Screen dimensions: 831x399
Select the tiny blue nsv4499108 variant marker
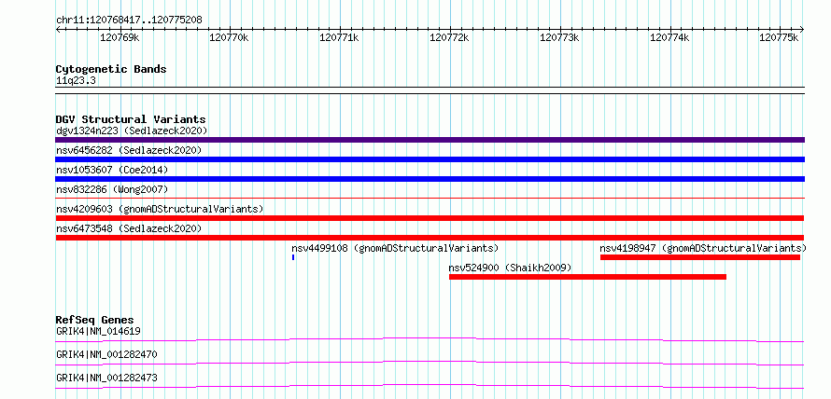293,257
